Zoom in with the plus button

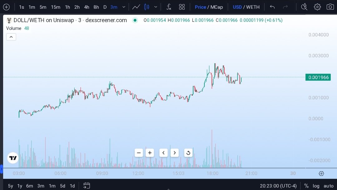tap(150, 153)
